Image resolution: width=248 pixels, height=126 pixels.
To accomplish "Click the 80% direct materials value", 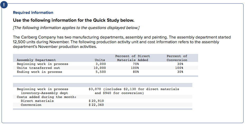I will tap(136, 72).
